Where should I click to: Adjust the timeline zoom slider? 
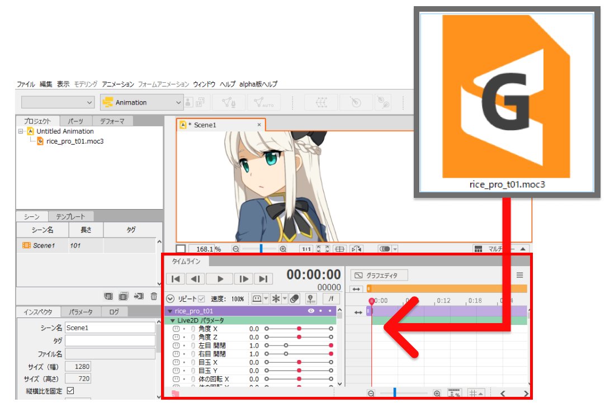tap(395, 393)
